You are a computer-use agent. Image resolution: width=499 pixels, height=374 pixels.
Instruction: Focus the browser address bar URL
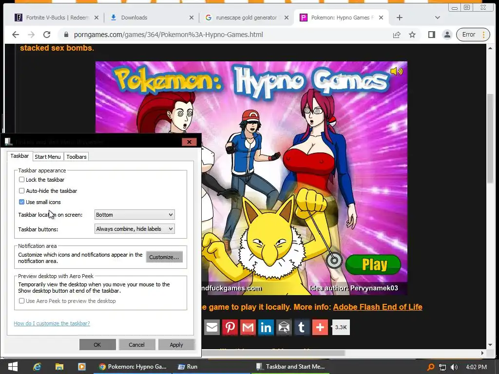tap(168, 35)
